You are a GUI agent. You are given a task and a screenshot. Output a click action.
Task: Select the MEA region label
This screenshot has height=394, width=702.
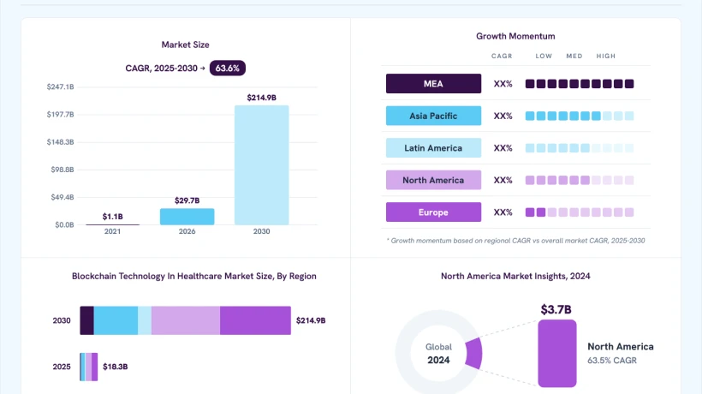click(x=433, y=84)
